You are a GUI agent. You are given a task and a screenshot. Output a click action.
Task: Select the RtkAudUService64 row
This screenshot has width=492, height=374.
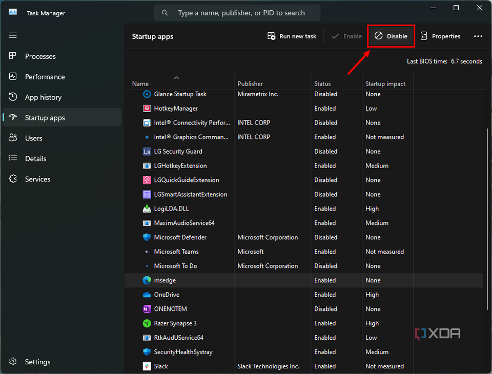(303, 338)
